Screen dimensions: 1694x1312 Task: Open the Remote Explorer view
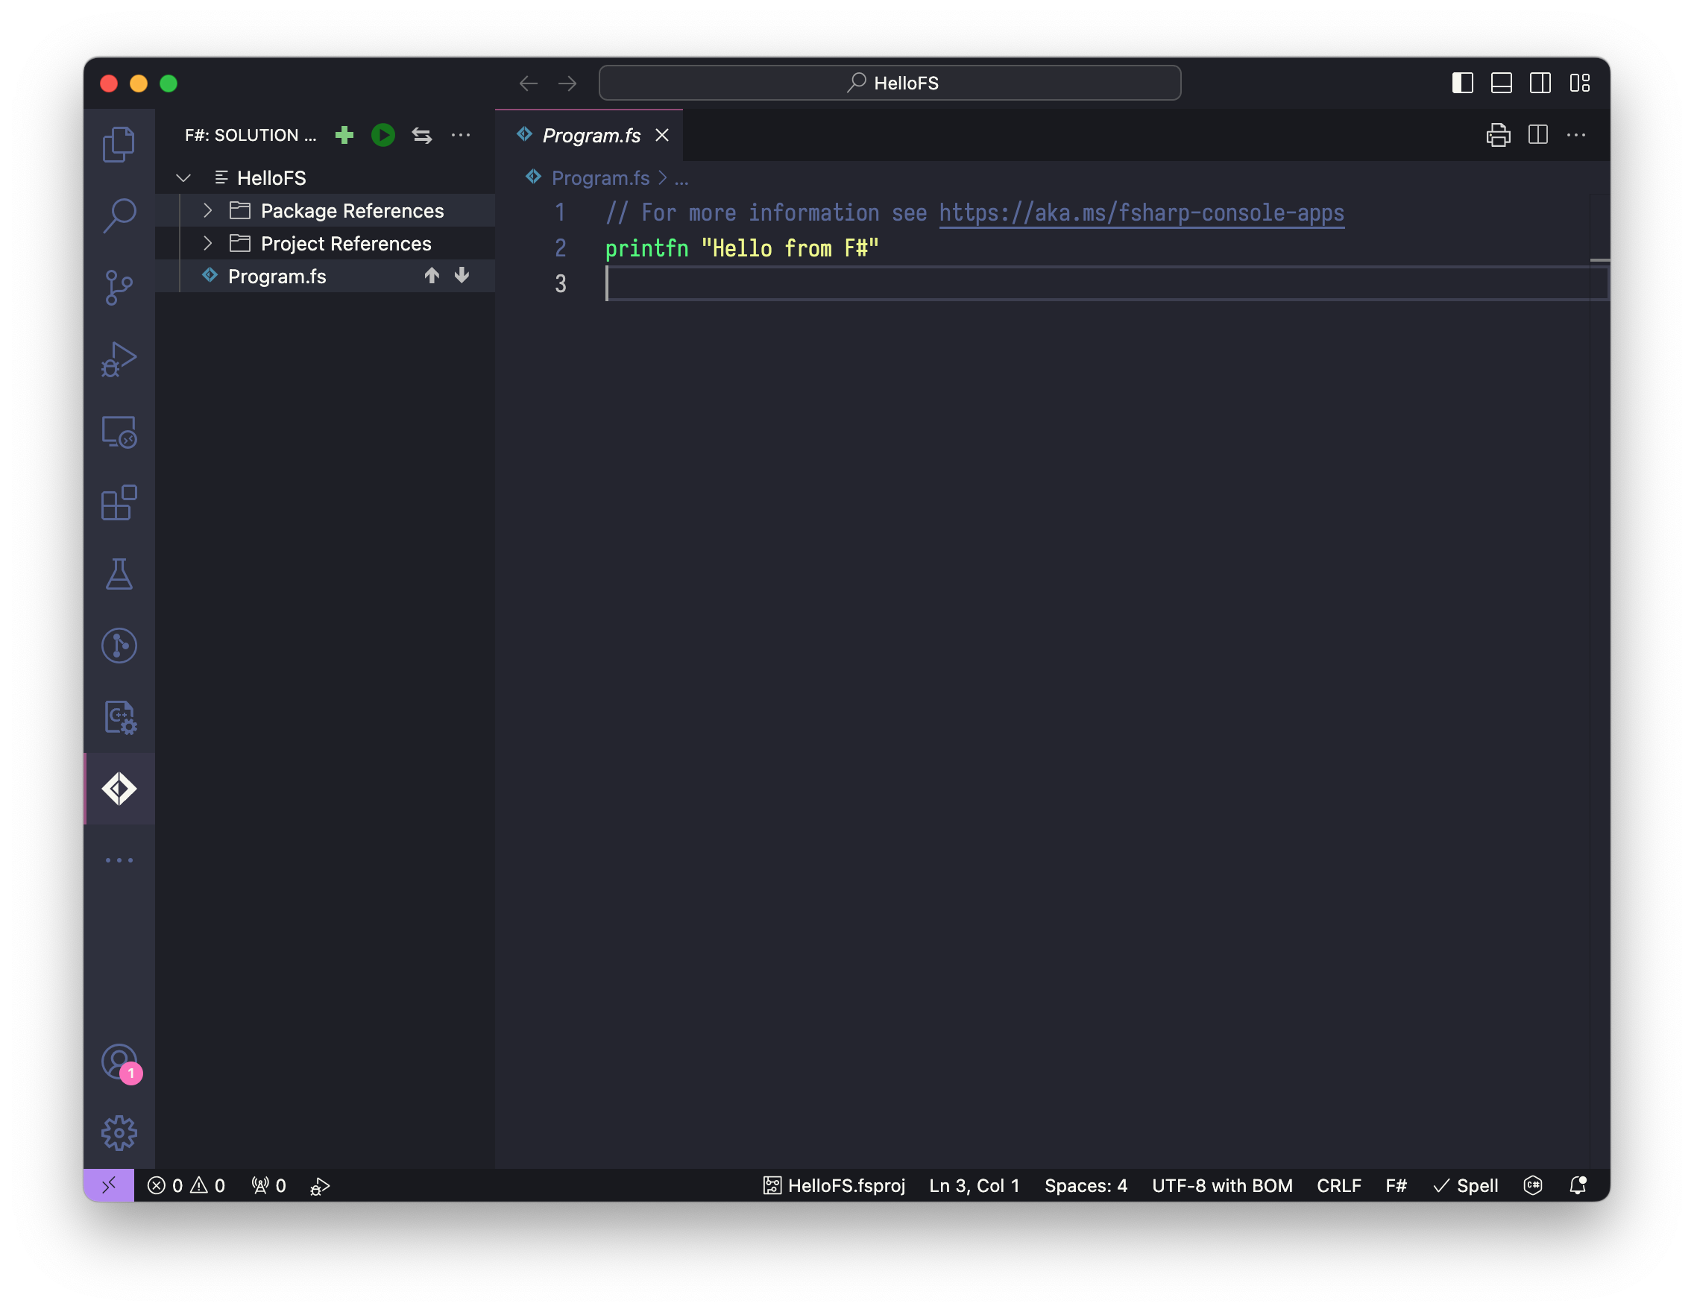pos(119,431)
